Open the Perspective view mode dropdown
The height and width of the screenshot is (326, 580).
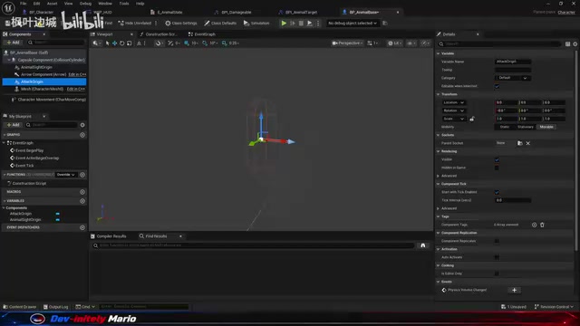[347, 43]
